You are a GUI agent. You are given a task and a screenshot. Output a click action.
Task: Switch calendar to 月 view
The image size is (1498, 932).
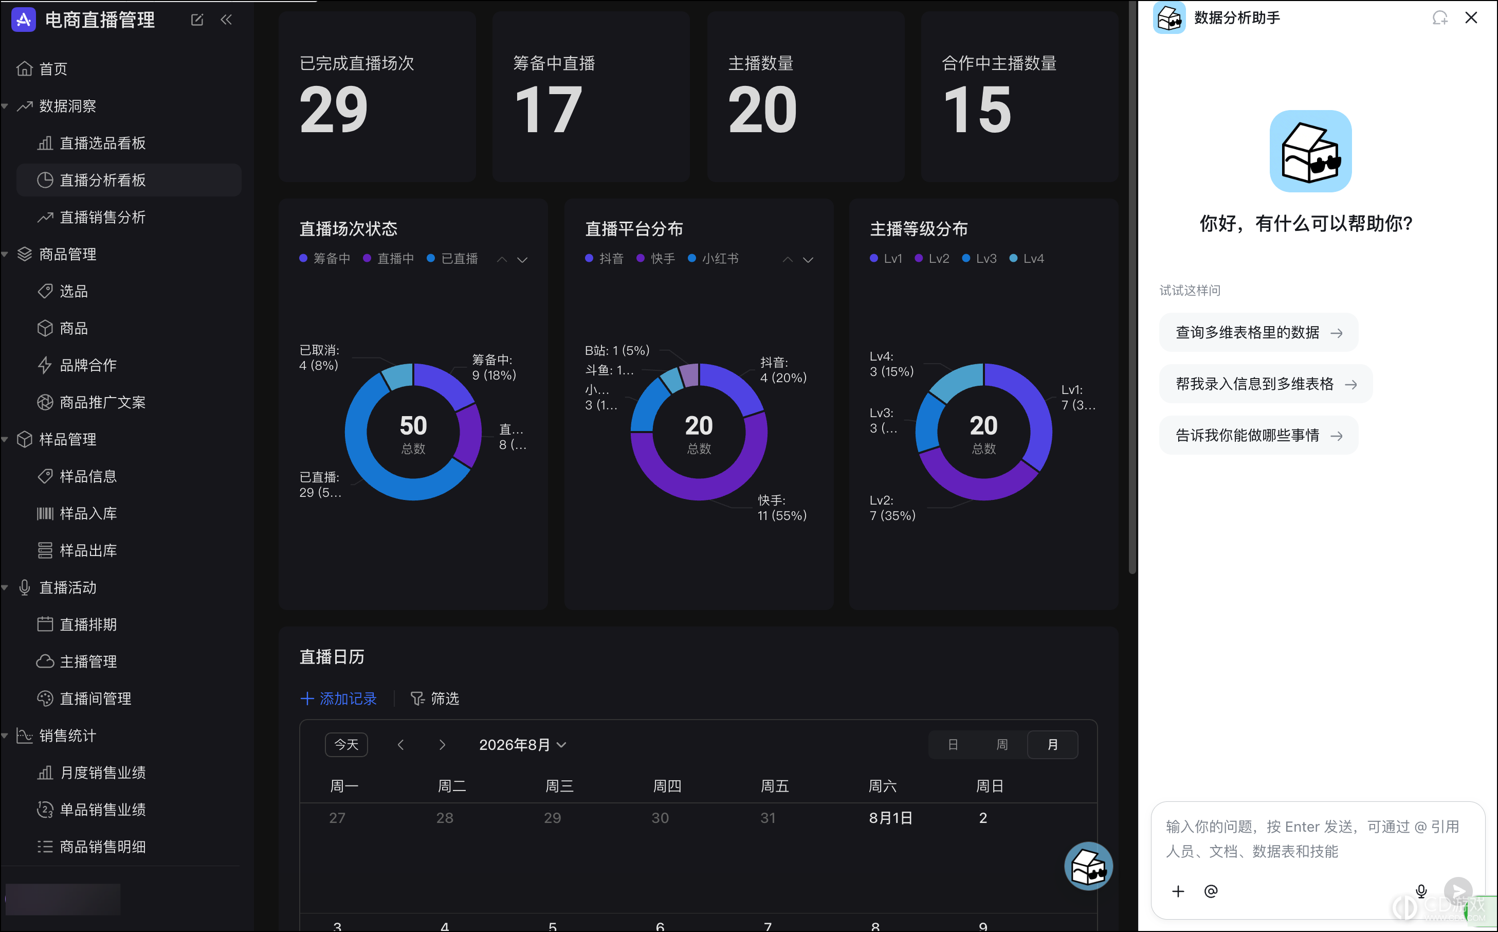(1053, 745)
